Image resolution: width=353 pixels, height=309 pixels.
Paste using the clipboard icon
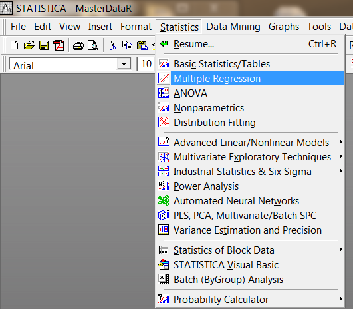(142, 45)
